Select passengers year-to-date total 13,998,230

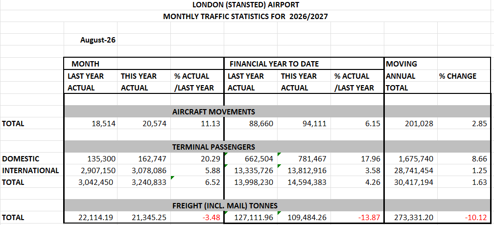251,182
